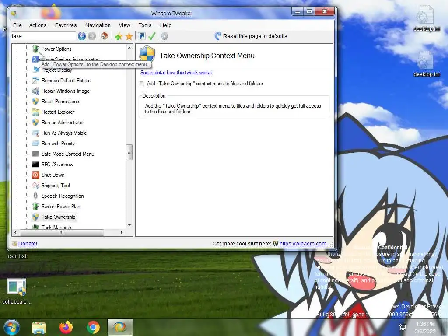The image size is (448, 336).
Task: Open the Windows Start orb
Action: (x=11, y=327)
